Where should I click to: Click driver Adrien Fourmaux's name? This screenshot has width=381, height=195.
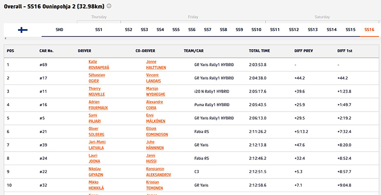coord(98,104)
